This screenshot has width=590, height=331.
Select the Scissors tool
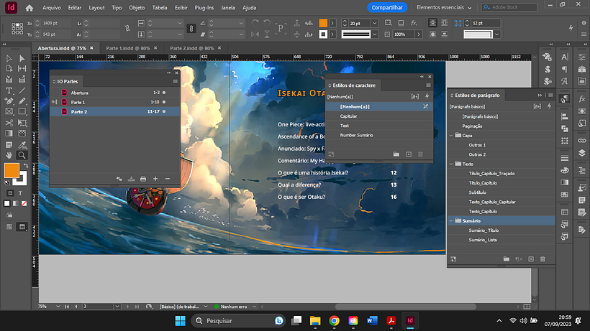(9, 123)
